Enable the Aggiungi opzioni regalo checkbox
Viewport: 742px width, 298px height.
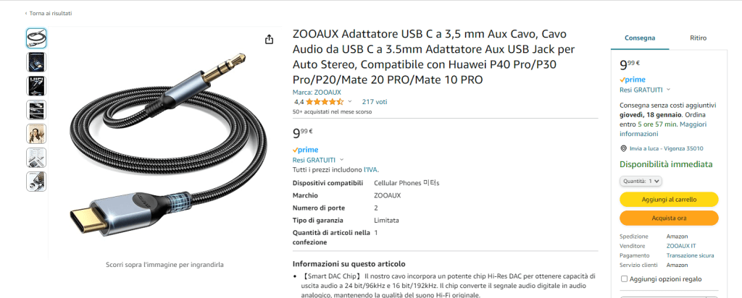tap(624, 279)
